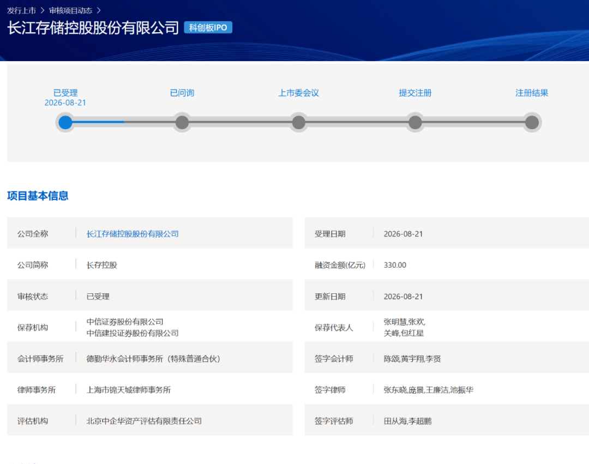The width and height of the screenshot is (589, 464).
Task: Click the 科创板IPO badge
Action: tap(208, 27)
